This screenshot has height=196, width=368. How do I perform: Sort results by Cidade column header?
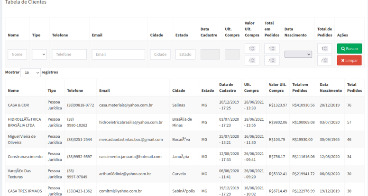click(179, 90)
